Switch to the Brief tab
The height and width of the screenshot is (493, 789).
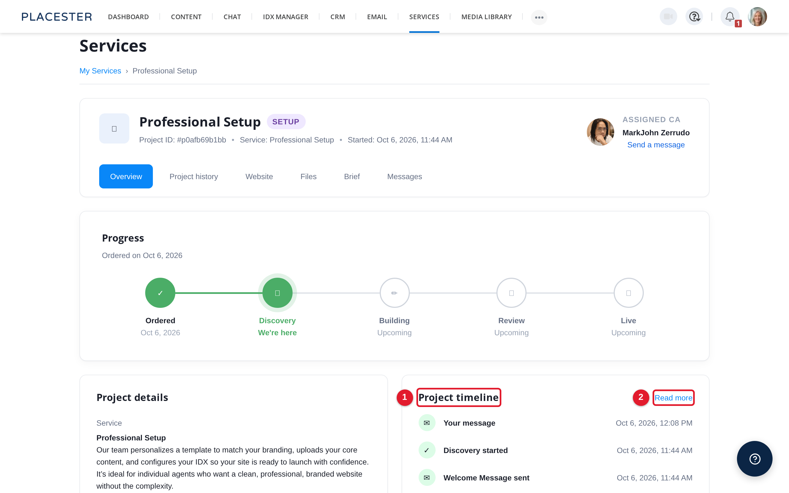click(x=352, y=176)
